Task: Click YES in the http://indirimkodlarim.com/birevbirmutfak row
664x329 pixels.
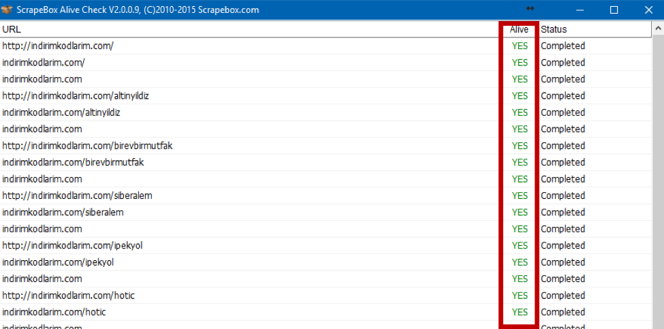Action: [520, 146]
